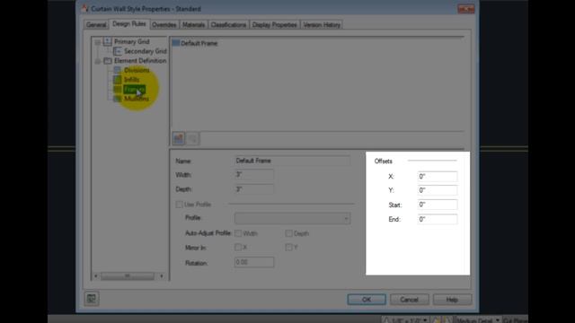Click the Infills icon in tree

coord(118,80)
